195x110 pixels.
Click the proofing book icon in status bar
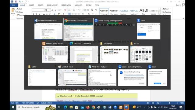(x=38, y=103)
